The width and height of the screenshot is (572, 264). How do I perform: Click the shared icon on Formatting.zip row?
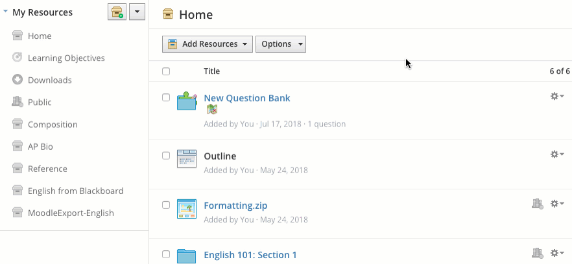click(x=537, y=204)
